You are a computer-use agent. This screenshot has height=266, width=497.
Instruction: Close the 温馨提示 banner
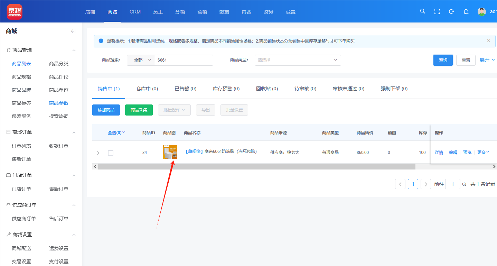(489, 40)
